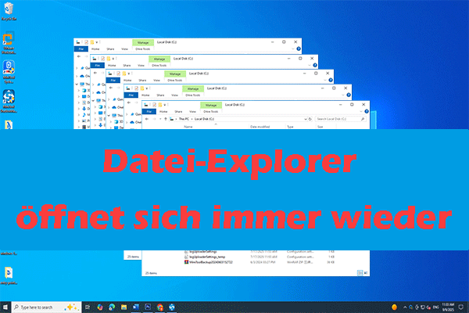Image resolution: width=469 pixels, height=313 pixels.
Task: Select the VMware Workstation desktop icon
Action: (x=9, y=42)
